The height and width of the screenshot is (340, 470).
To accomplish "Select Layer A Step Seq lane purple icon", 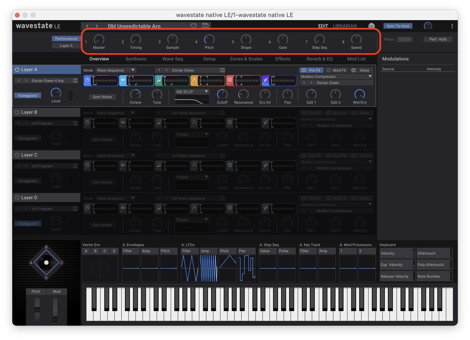I will (x=266, y=80).
